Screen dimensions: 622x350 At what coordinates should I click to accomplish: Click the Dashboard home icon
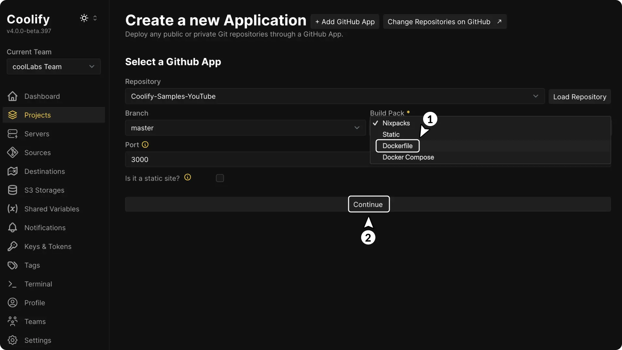coord(13,96)
